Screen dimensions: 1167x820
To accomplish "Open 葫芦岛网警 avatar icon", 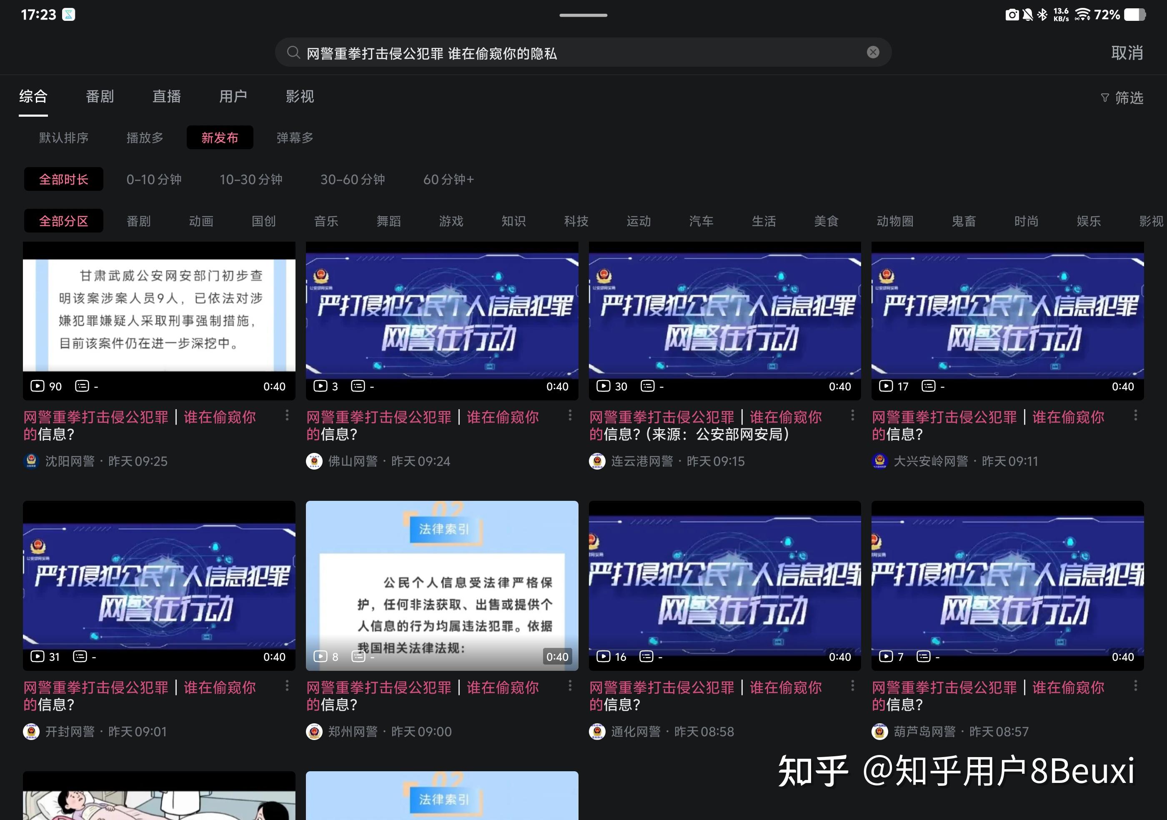I will click(880, 732).
